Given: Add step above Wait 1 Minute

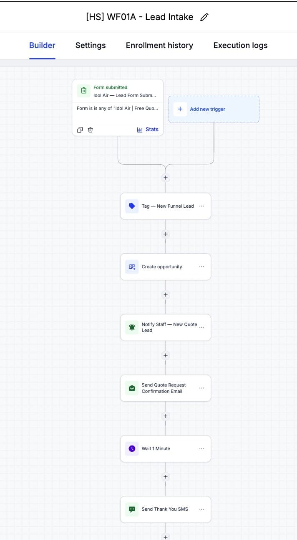Looking at the screenshot, I should (166, 416).
